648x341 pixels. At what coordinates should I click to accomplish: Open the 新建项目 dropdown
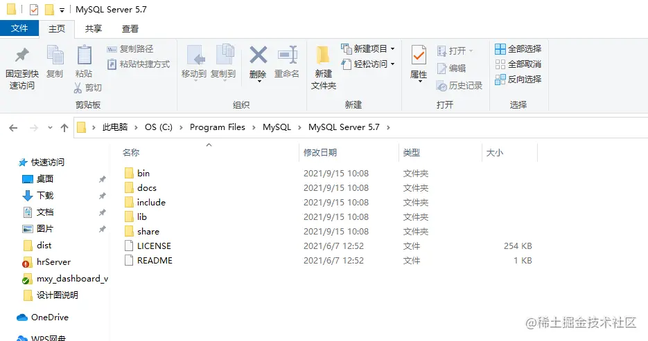click(368, 48)
